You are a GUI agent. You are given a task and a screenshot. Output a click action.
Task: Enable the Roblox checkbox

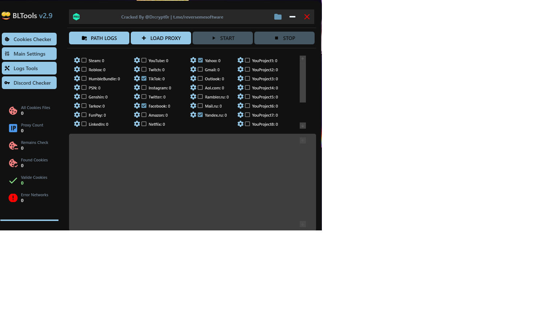84,69
